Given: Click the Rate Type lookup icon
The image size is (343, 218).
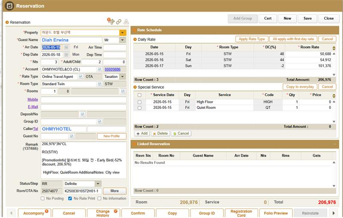Looking at the screenshot, I should [80, 77].
